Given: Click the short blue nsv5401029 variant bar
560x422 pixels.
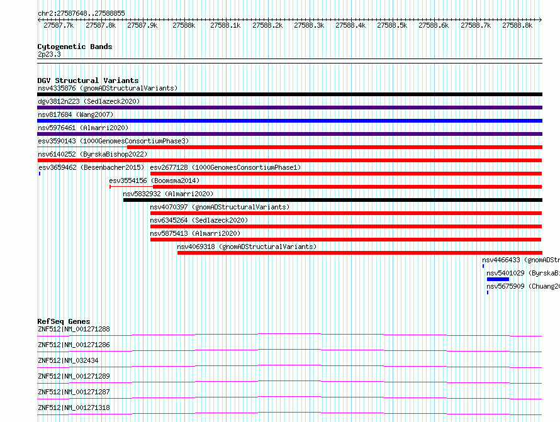Looking at the screenshot, I should click(498, 279).
